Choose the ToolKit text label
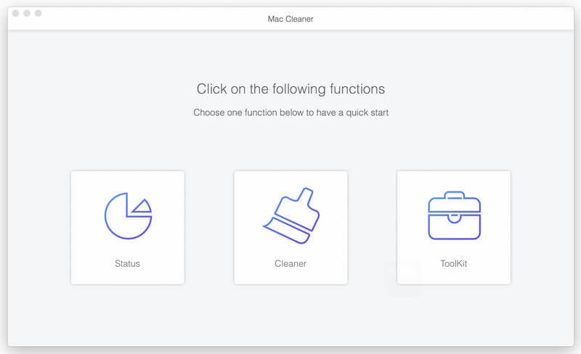The height and width of the screenshot is (354, 581). tap(454, 263)
